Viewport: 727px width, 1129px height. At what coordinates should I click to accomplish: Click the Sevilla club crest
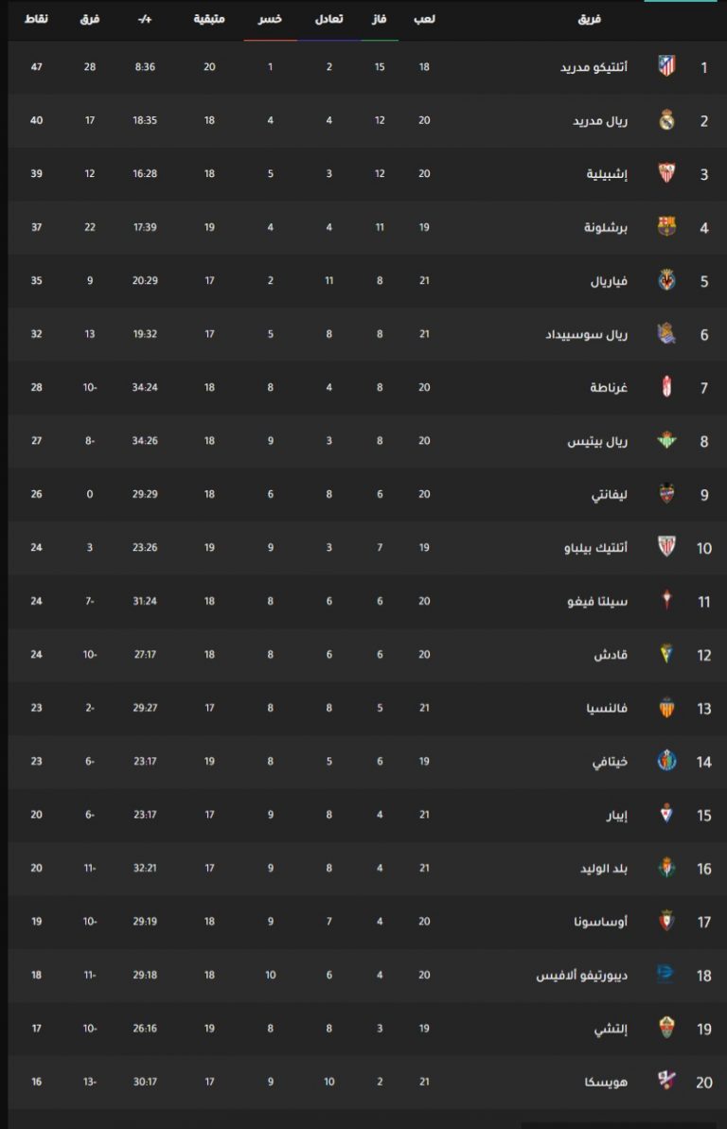pos(666,173)
